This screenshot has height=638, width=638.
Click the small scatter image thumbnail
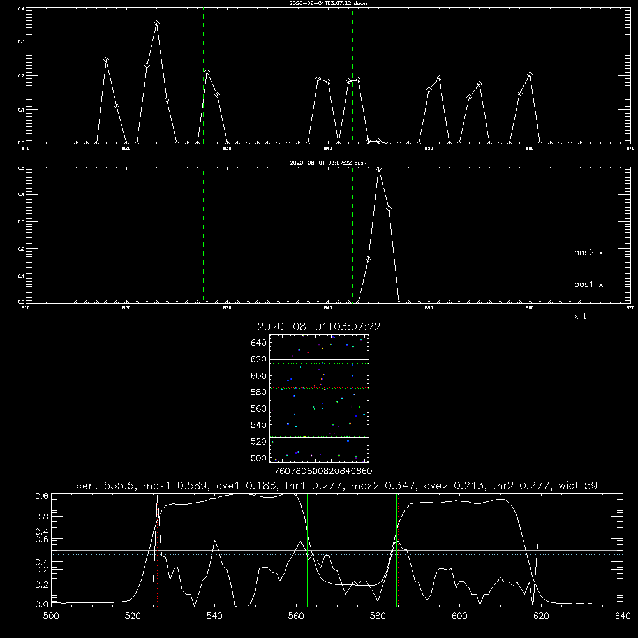click(320, 398)
